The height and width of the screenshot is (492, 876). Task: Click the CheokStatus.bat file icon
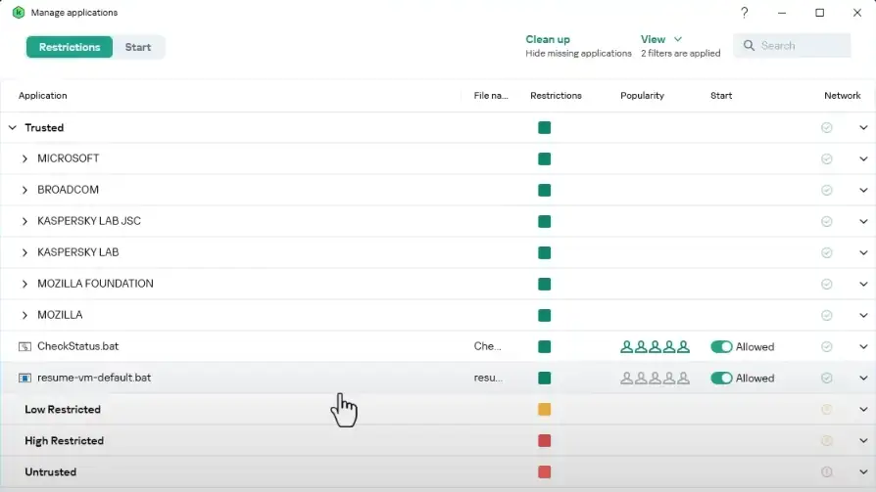point(24,347)
